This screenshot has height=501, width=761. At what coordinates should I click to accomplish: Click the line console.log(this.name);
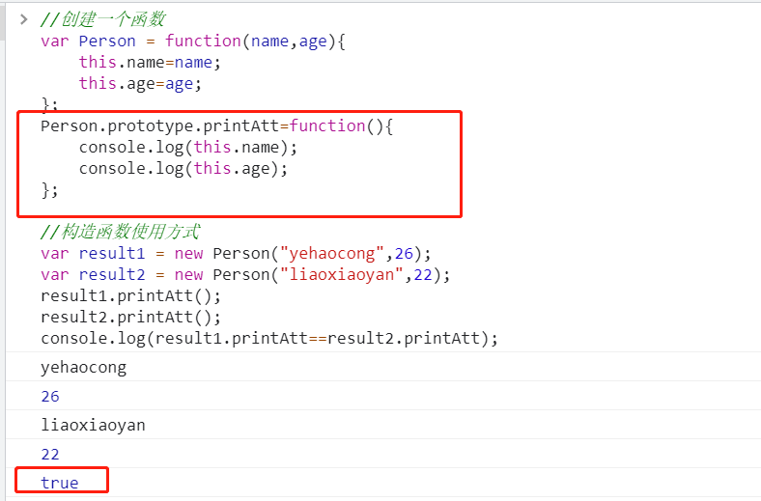(x=187, y=148)
